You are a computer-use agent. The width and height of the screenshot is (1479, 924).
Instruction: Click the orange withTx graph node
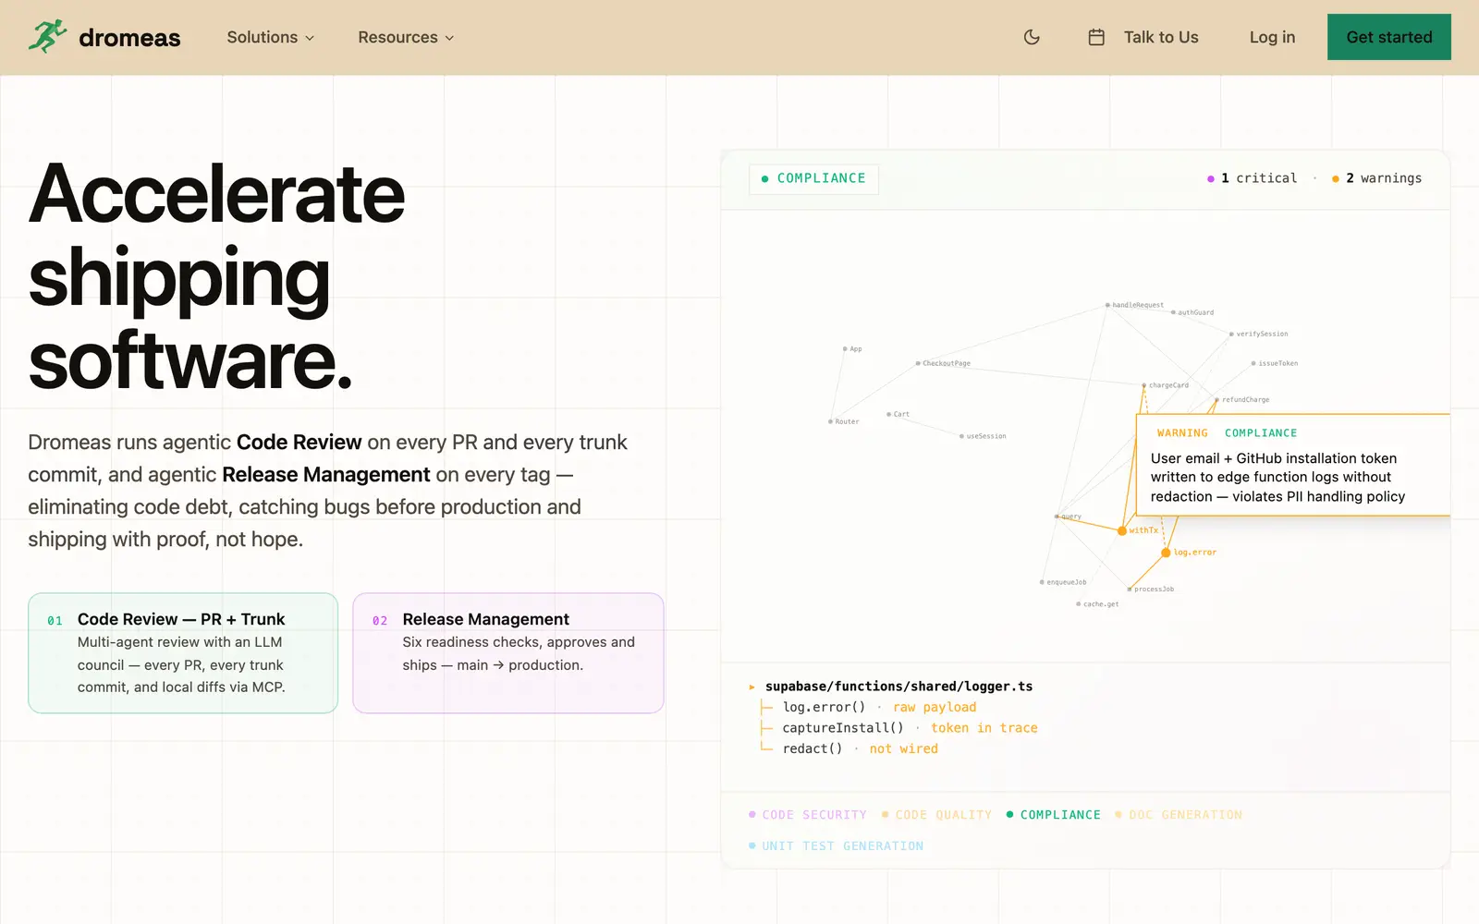click(x=1122, y=530)
